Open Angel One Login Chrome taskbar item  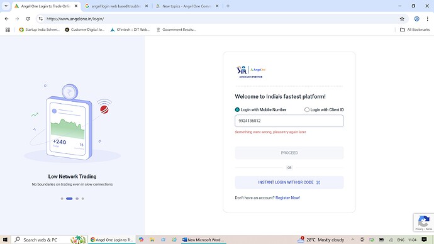[x=112, y=240]
